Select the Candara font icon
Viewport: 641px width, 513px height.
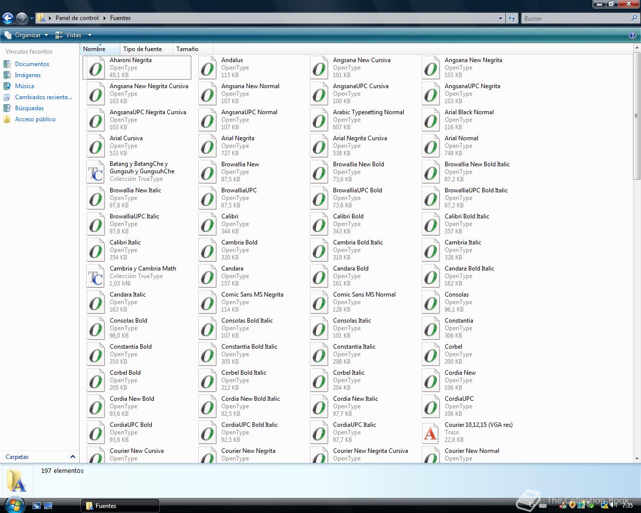tap(207, 276)
